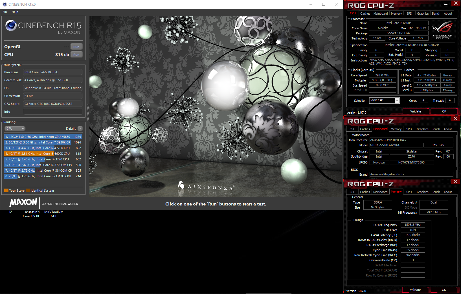Screen dimensions: 461x294
Task: Switch to SPD tab in top CPU-Z window
Action: [409, 14]
